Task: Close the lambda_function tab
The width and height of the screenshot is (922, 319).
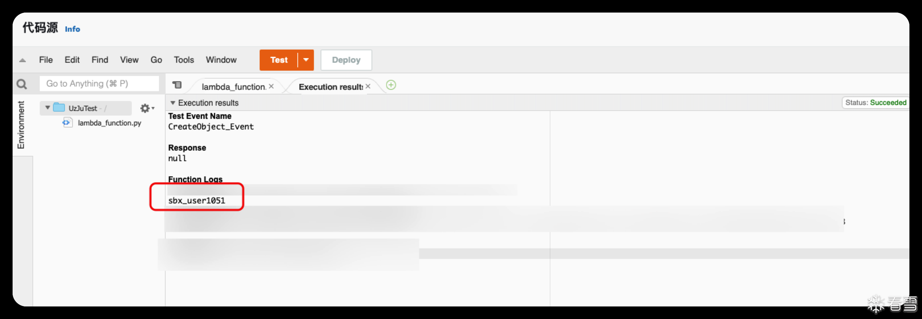Action: pos(271,86)
